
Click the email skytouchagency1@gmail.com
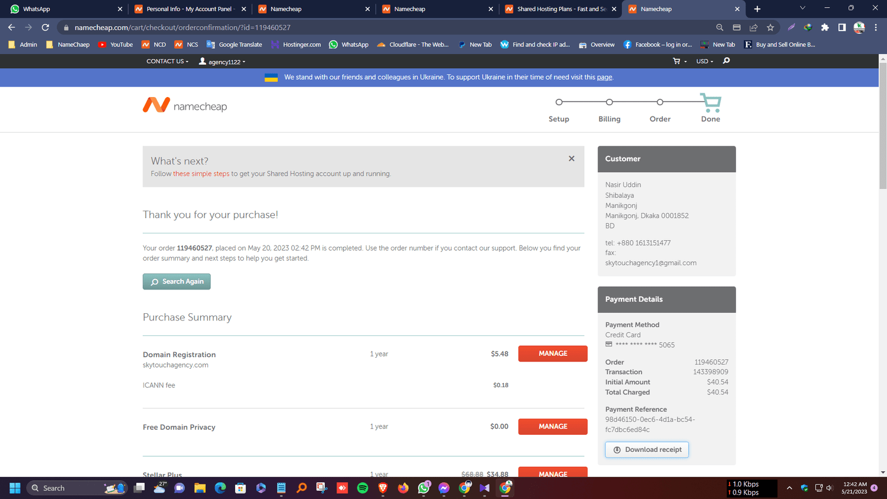pos(651,263)
